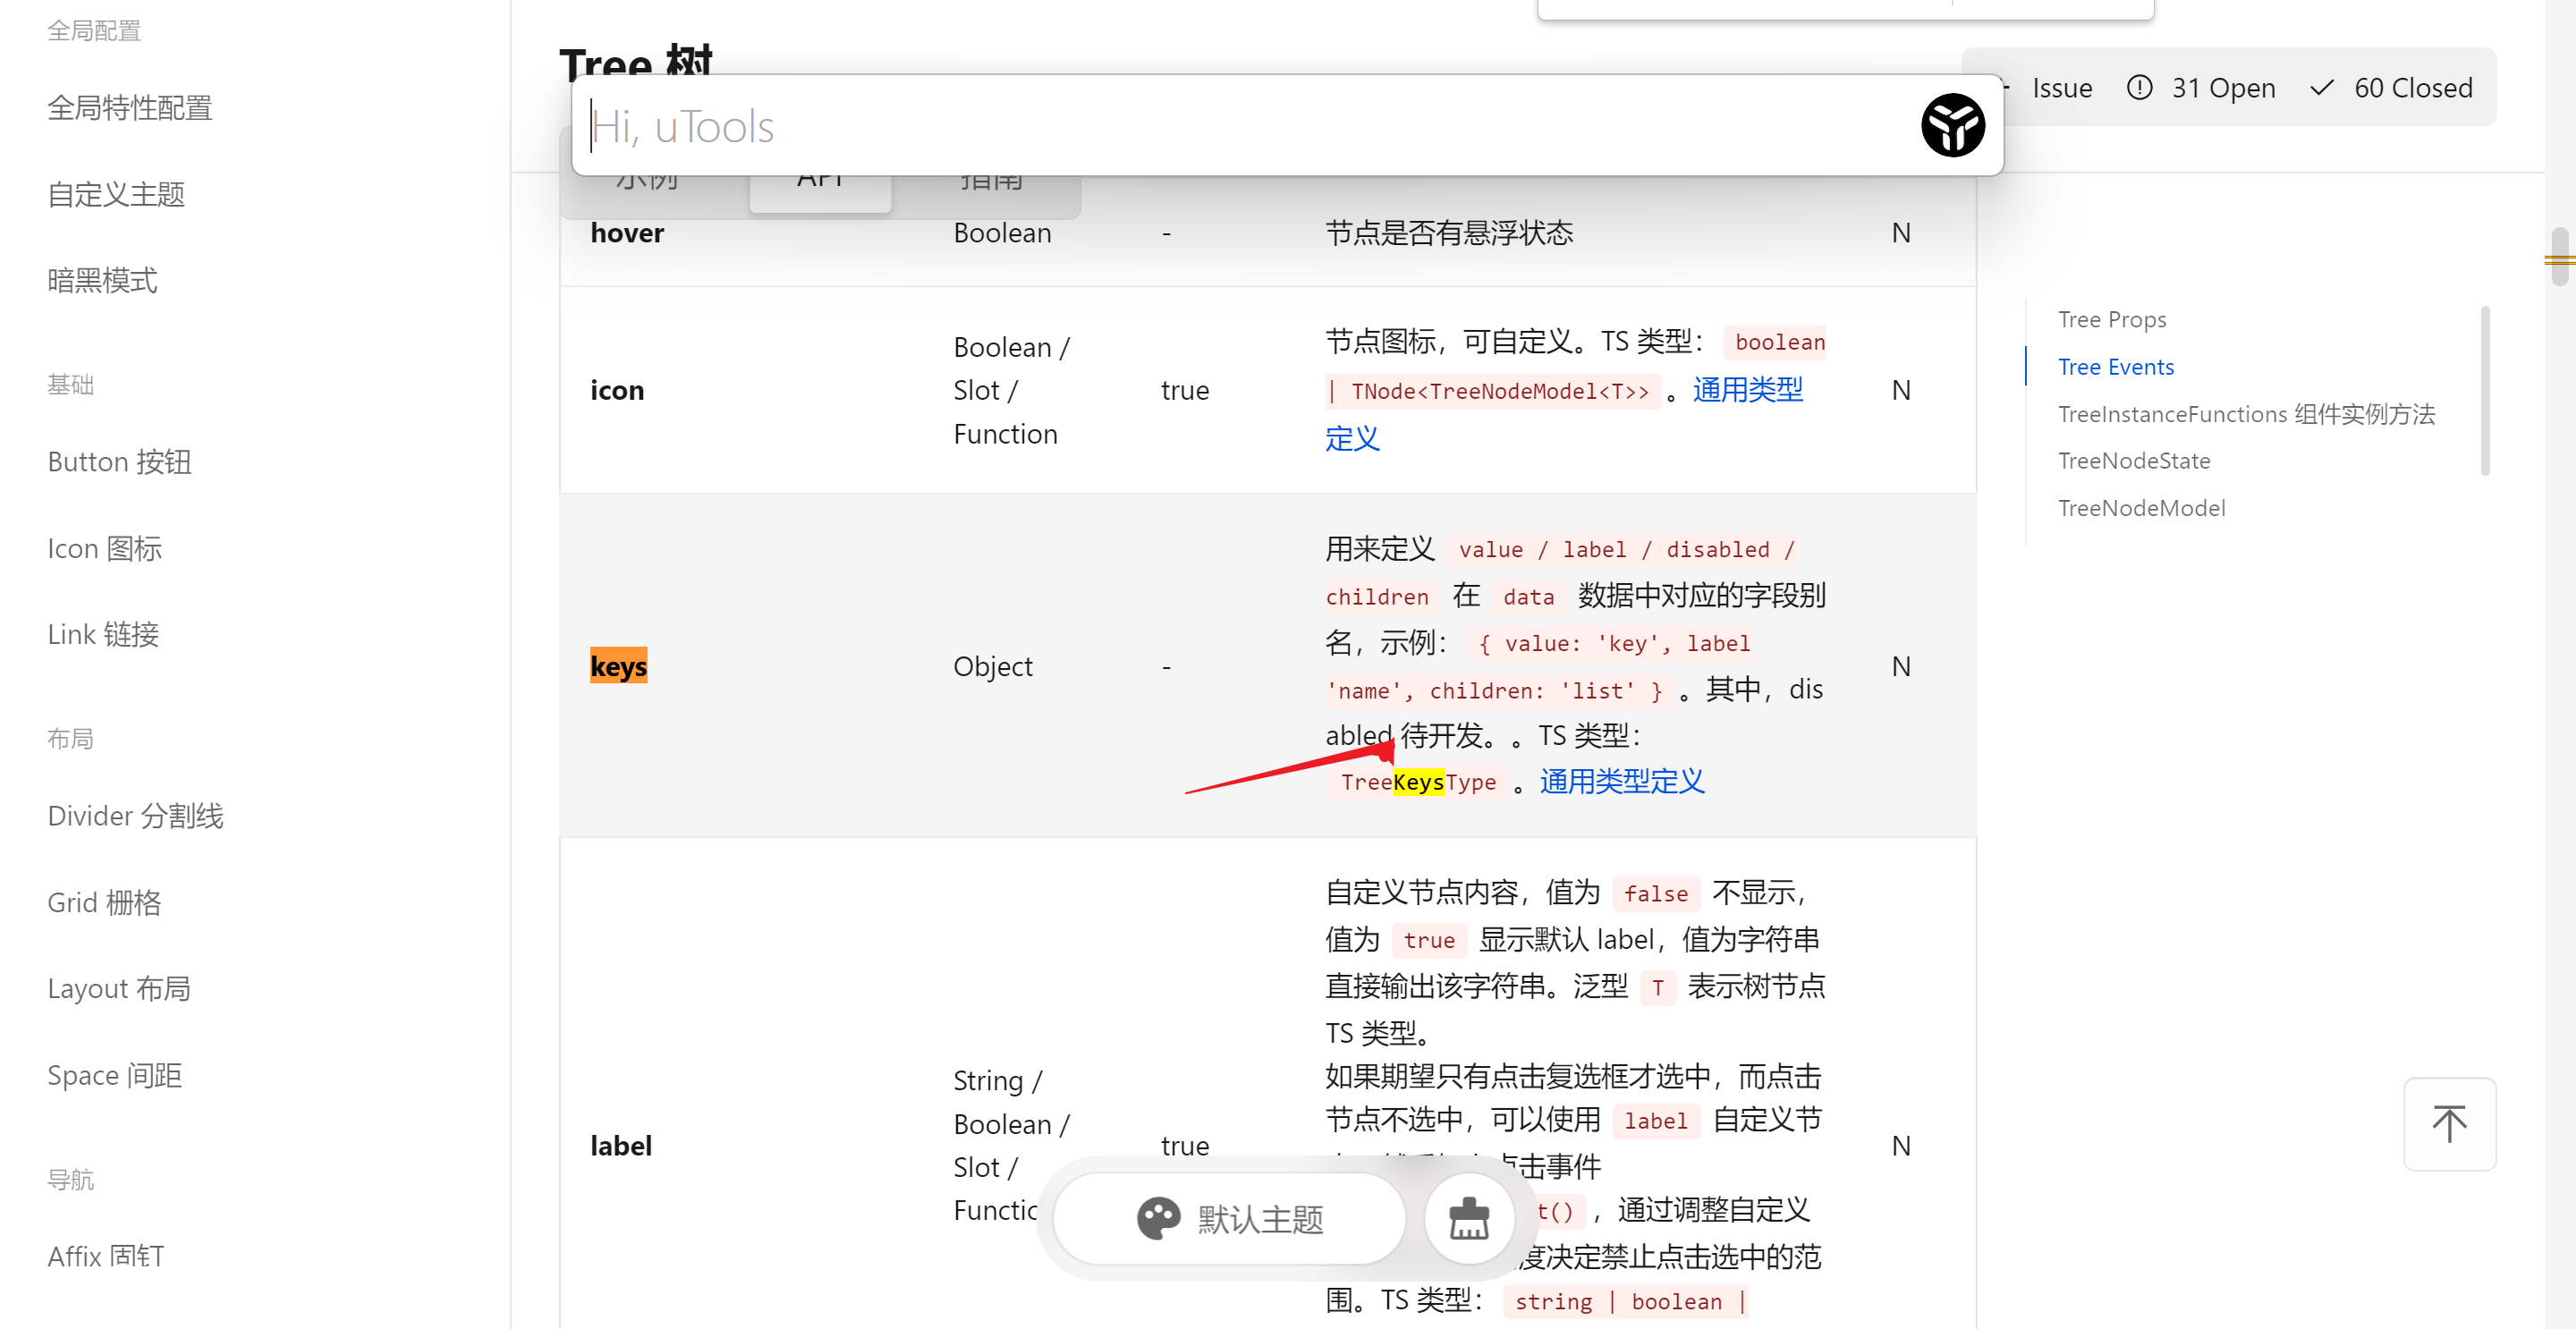Select Button 按钮 in the sidebar
The image size is (2576, 1329).
coord(119,461)
